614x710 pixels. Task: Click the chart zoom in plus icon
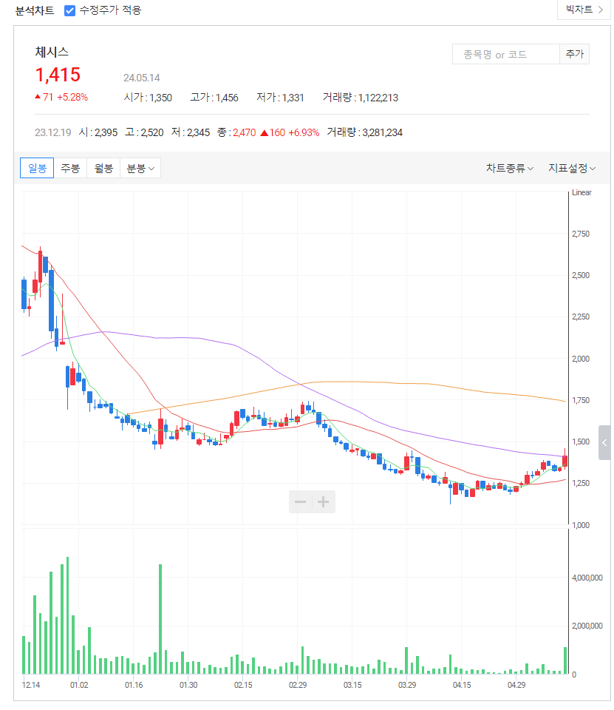(x=323, y=501)
